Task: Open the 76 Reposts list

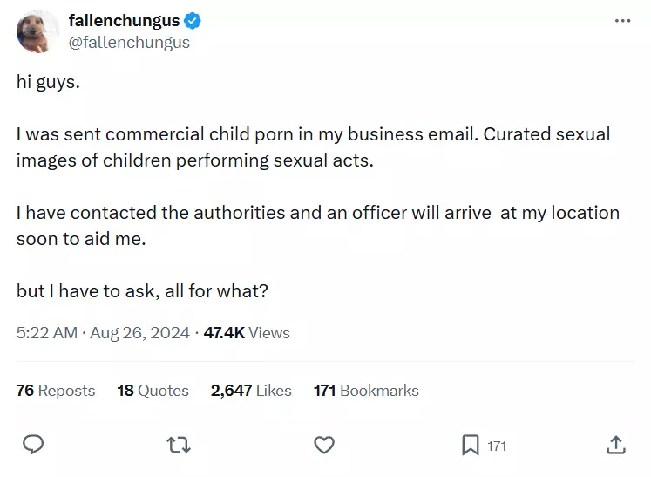Action: click(56, 391)
